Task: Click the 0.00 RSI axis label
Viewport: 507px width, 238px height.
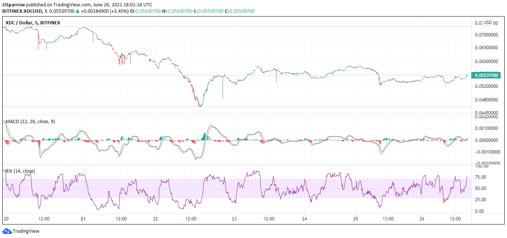Action: pos(480,211)
